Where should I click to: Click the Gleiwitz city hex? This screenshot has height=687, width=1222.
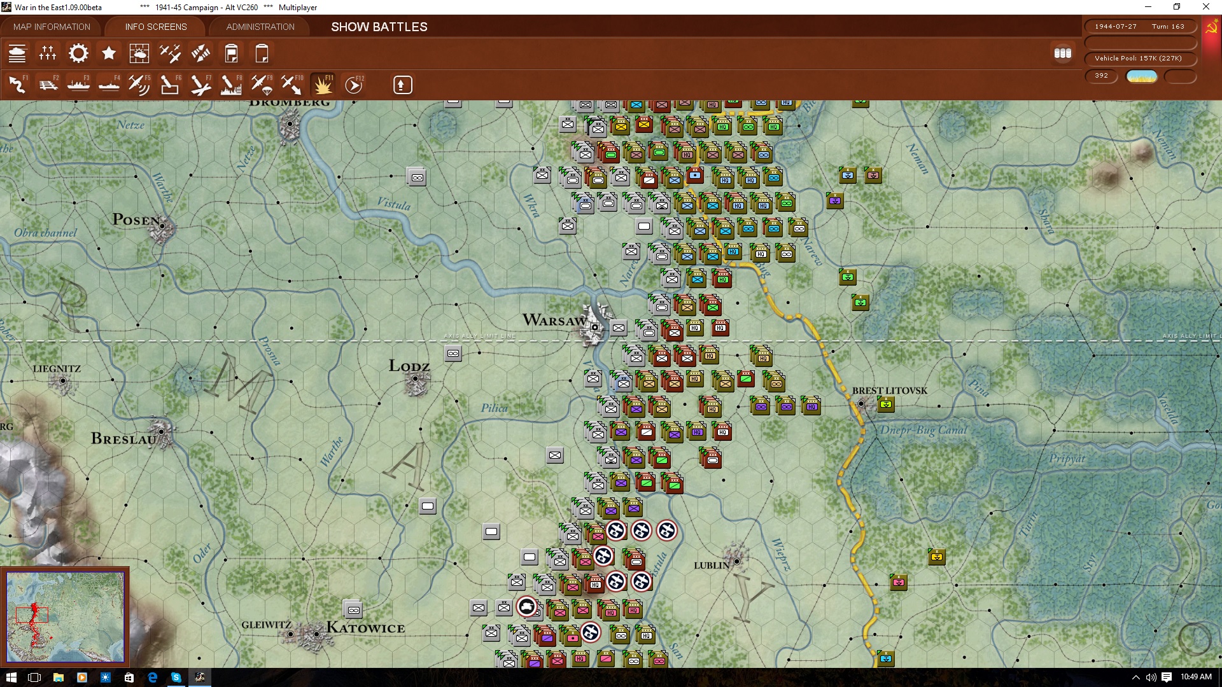click(290, 634)
